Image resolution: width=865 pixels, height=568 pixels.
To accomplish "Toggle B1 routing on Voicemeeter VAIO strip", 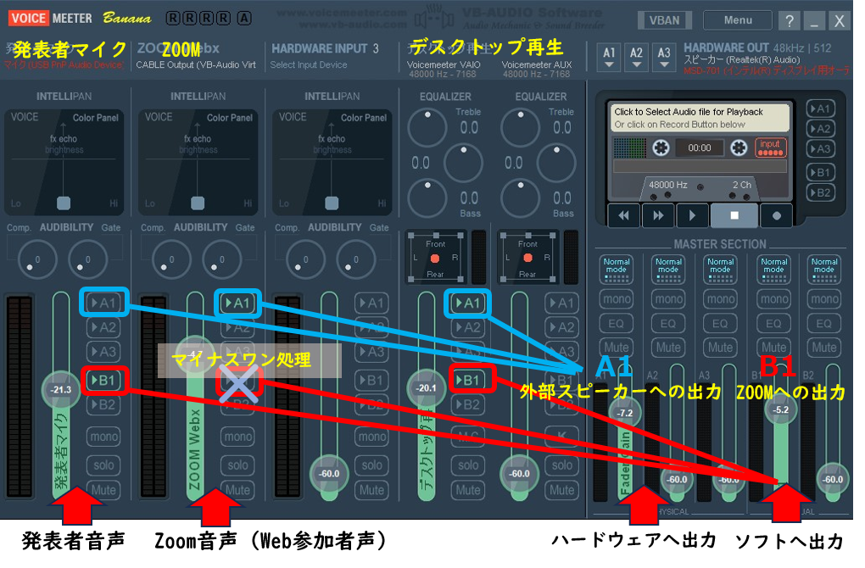I will point(467,380).
